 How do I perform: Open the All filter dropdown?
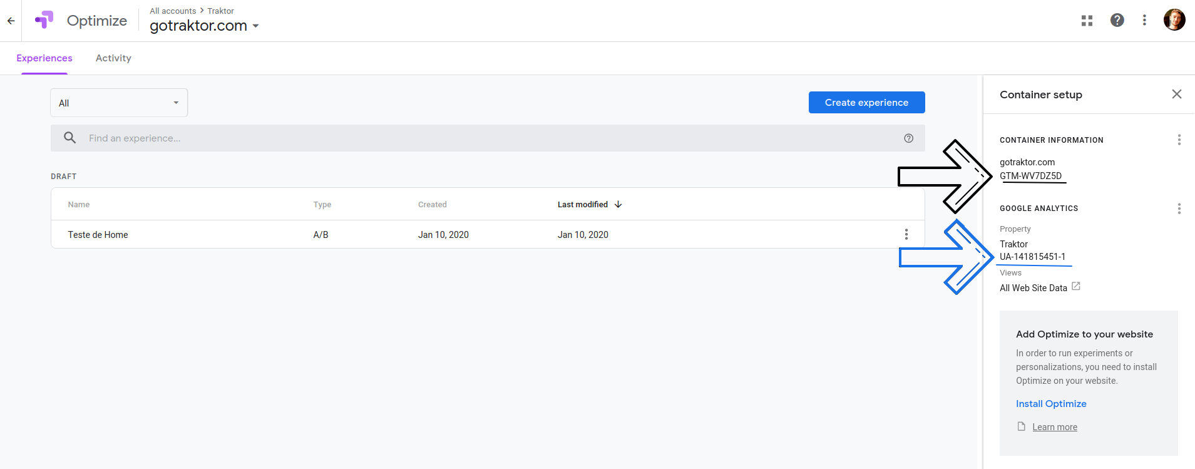[x=119, y=103]
